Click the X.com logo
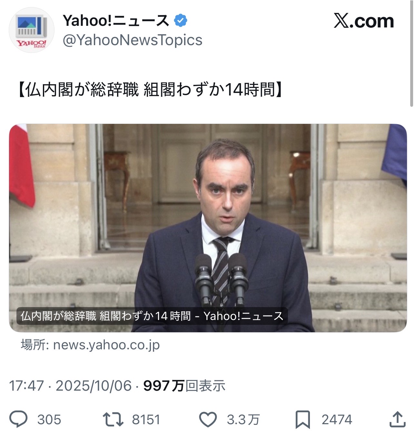 click(364, 21)
